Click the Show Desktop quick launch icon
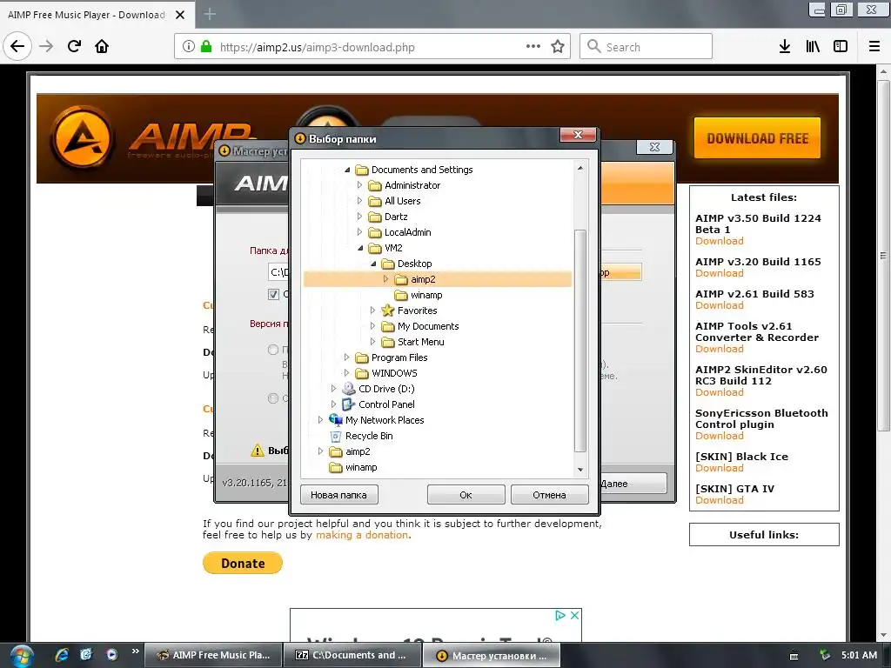Viewport: 891px width, 668px height. click(x=86, y=654)
